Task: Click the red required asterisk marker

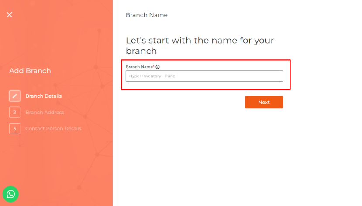Action: point(154,66)
